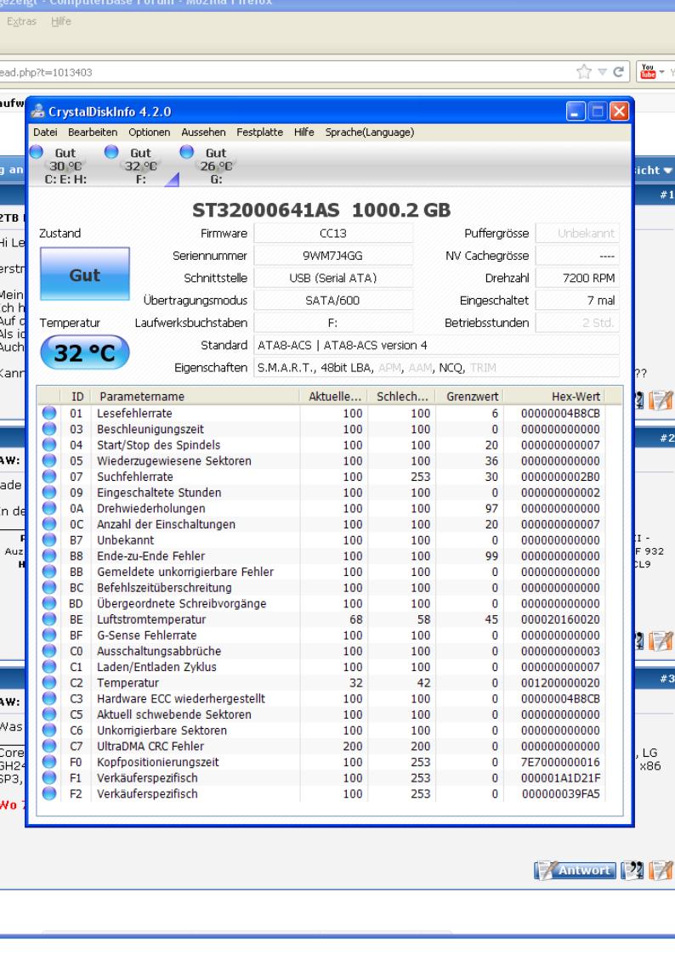Click the quote icon beside Antwort
The height and width of the screenshot is (954, 675).
pyautogui.click(x=632, y=870)
